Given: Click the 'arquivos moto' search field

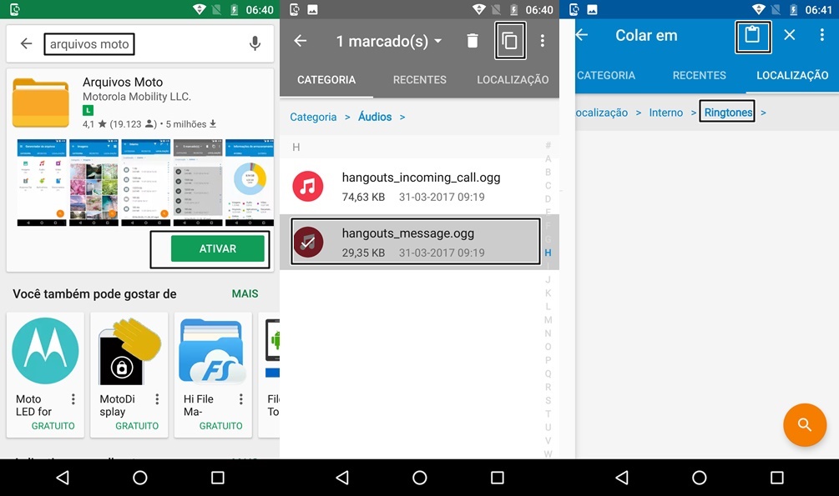Looking at the screenshot, I should point(89,44).
